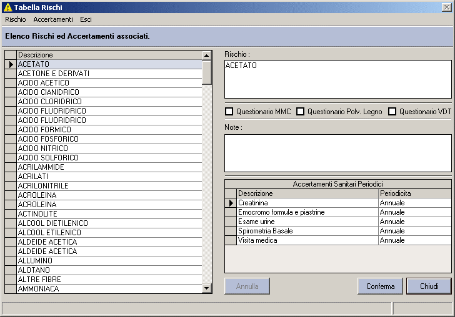Tick the Questionario Polv. Legno checkbox
Image resolution: width=455 pixels, height=317 pixels.
pos(301,112)
